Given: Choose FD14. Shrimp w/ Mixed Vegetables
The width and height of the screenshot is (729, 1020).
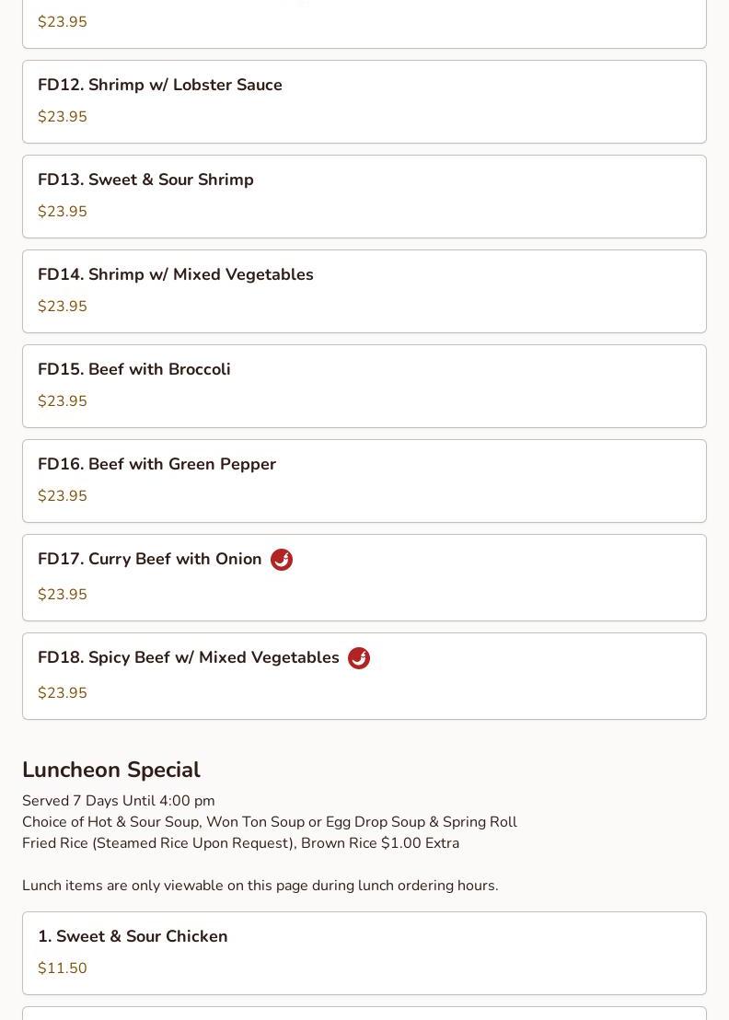Looking at the screenshot, I should pyautogui.click(x=176, y=274).
